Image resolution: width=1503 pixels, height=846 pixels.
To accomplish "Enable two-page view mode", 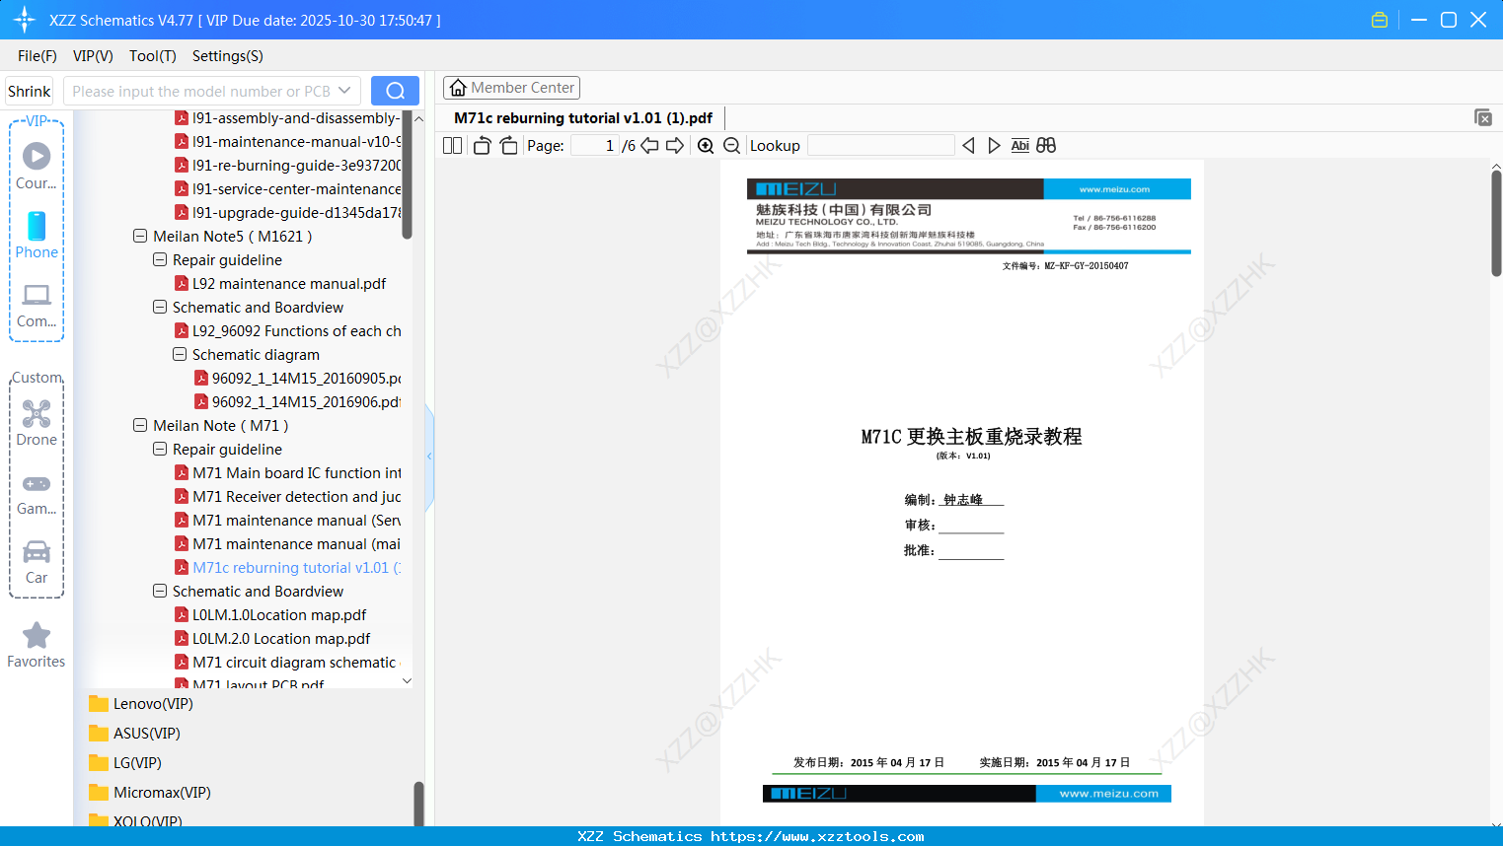I will [452, 145].
